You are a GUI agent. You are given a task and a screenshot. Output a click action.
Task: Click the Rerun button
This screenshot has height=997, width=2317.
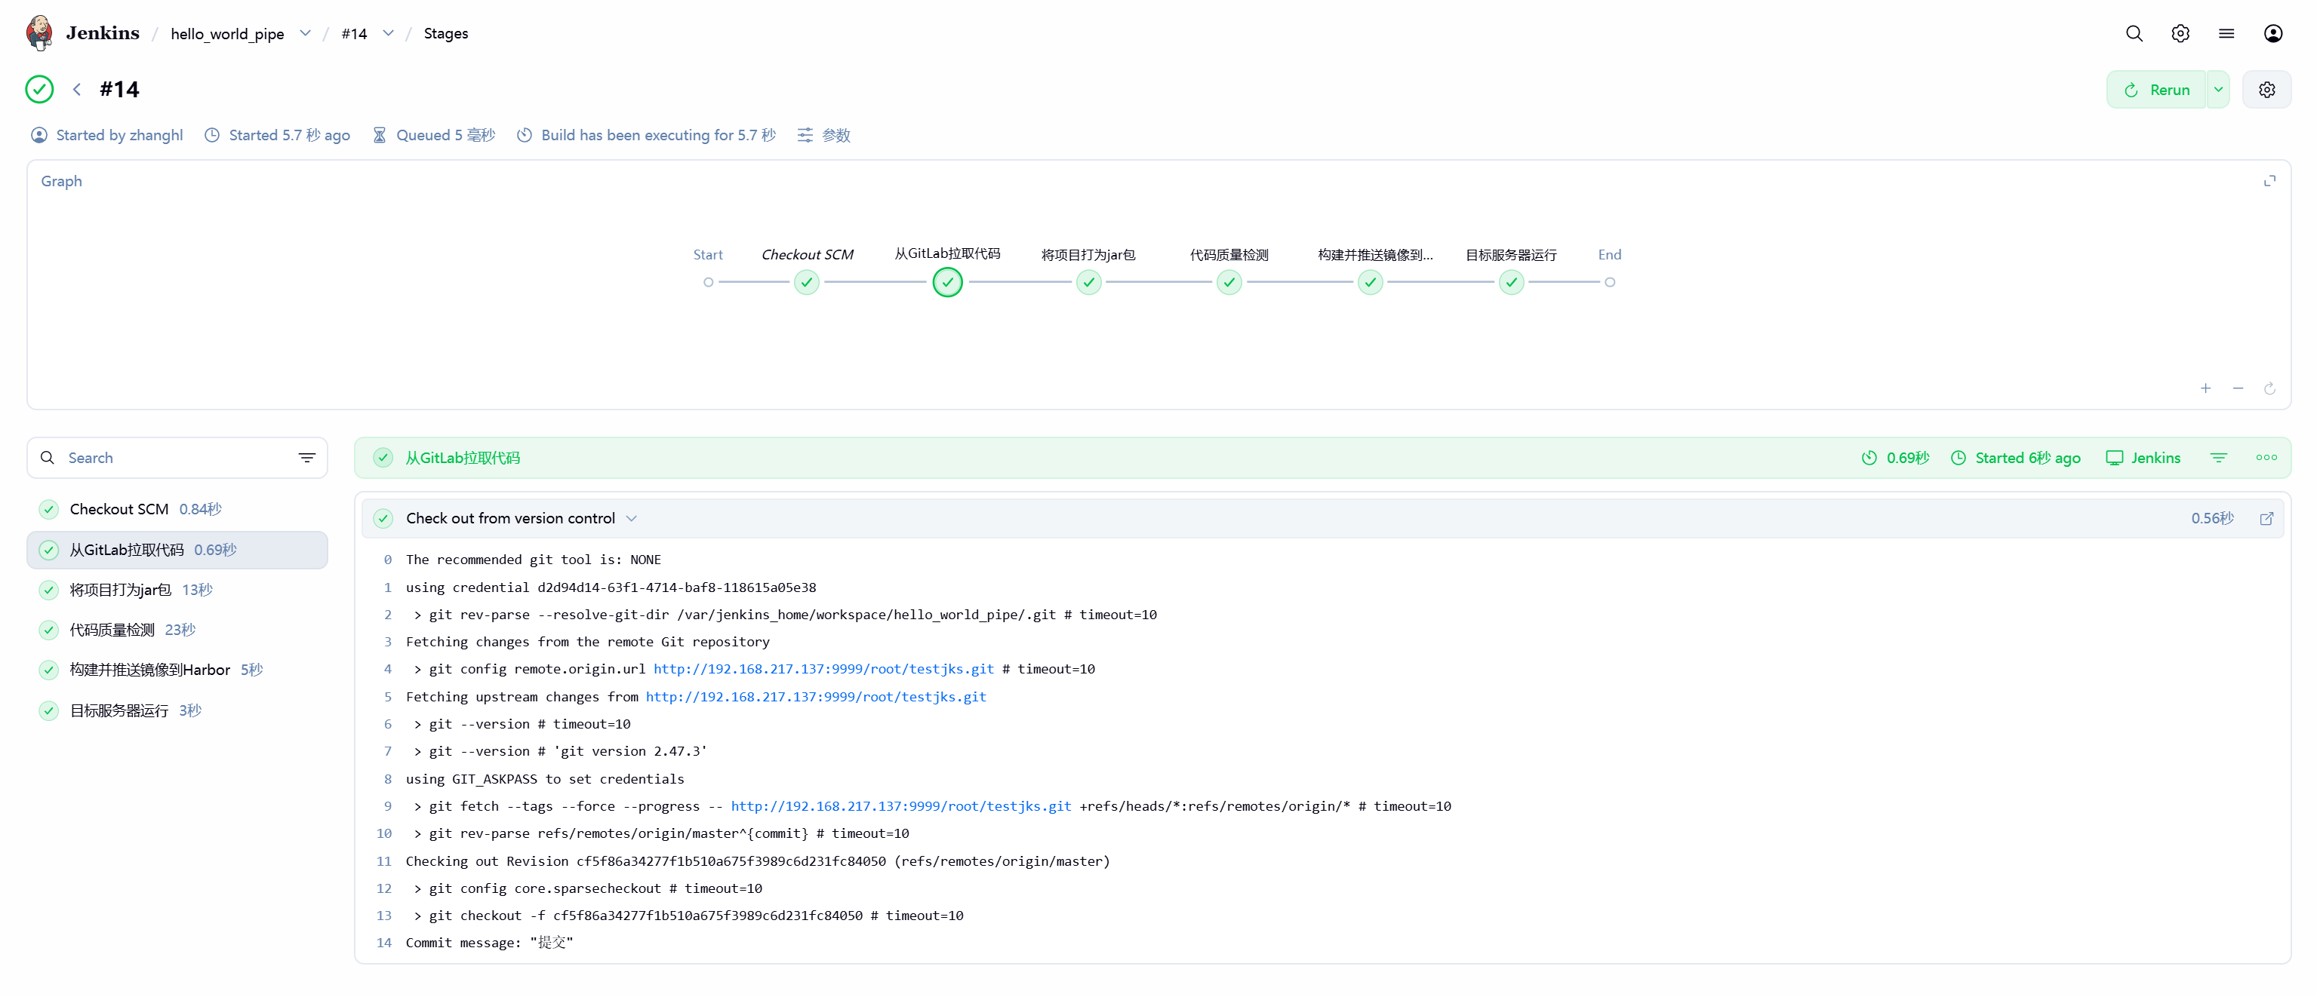click(2156, 90)
